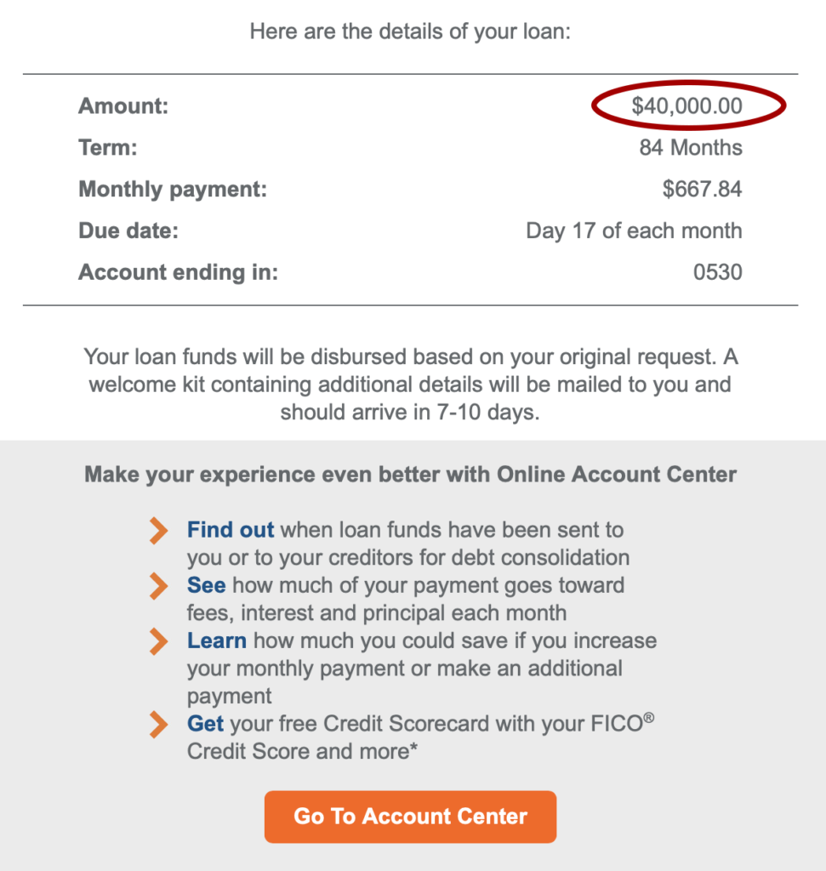The height and width of the screenshot is (871, 826).
Task: Click the circled $40,000.00 loan amount
Action: [x=687, y=105]
